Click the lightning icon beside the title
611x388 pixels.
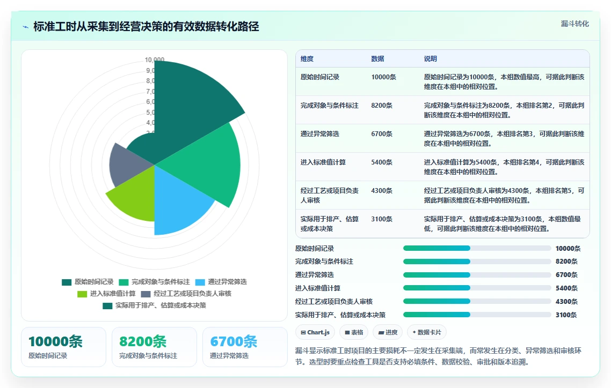[26, 27]
